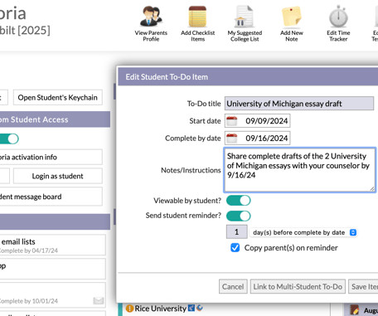Screen dimensions: 378x316
Task: Open View Parents Profile icon
Action: point(151,17)
